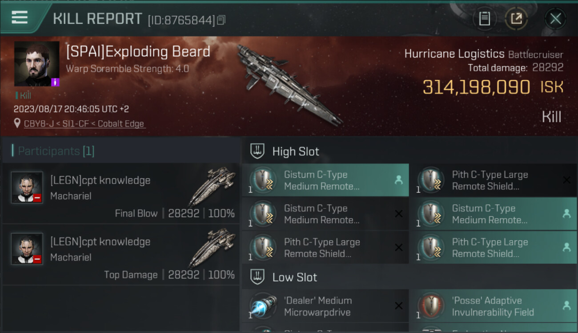Viewport: 578px width, 333px height.
Task: Select 'Posse' Adaptive Invulnerability Field module
Action: point(493,306)
